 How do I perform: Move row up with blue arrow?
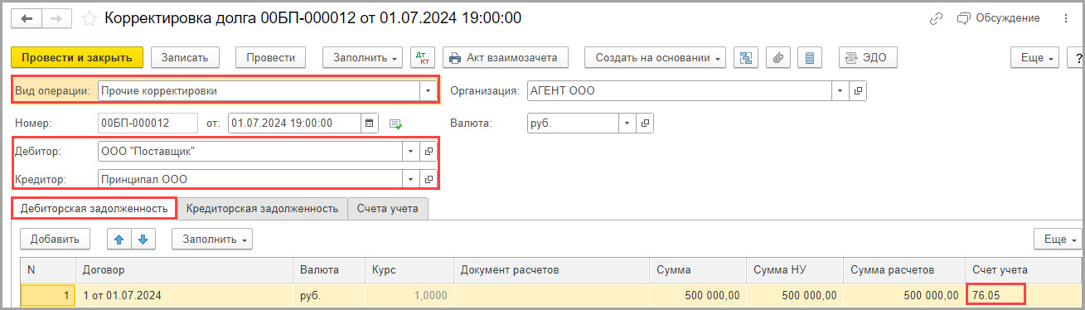(x=119, y=239)
